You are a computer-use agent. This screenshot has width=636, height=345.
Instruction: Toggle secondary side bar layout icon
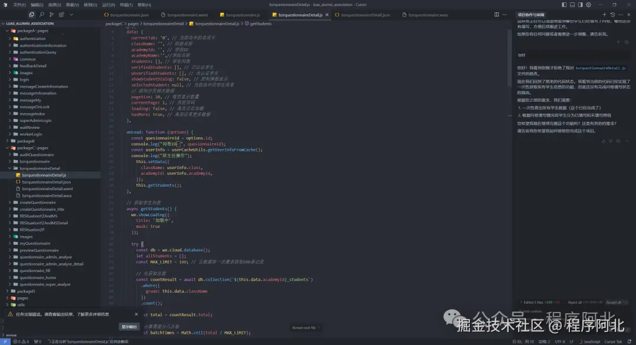point(581,5)
